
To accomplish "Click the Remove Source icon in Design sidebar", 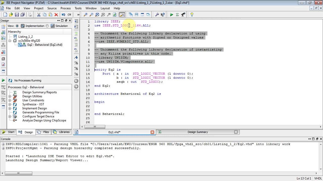I will pos(3,52).
